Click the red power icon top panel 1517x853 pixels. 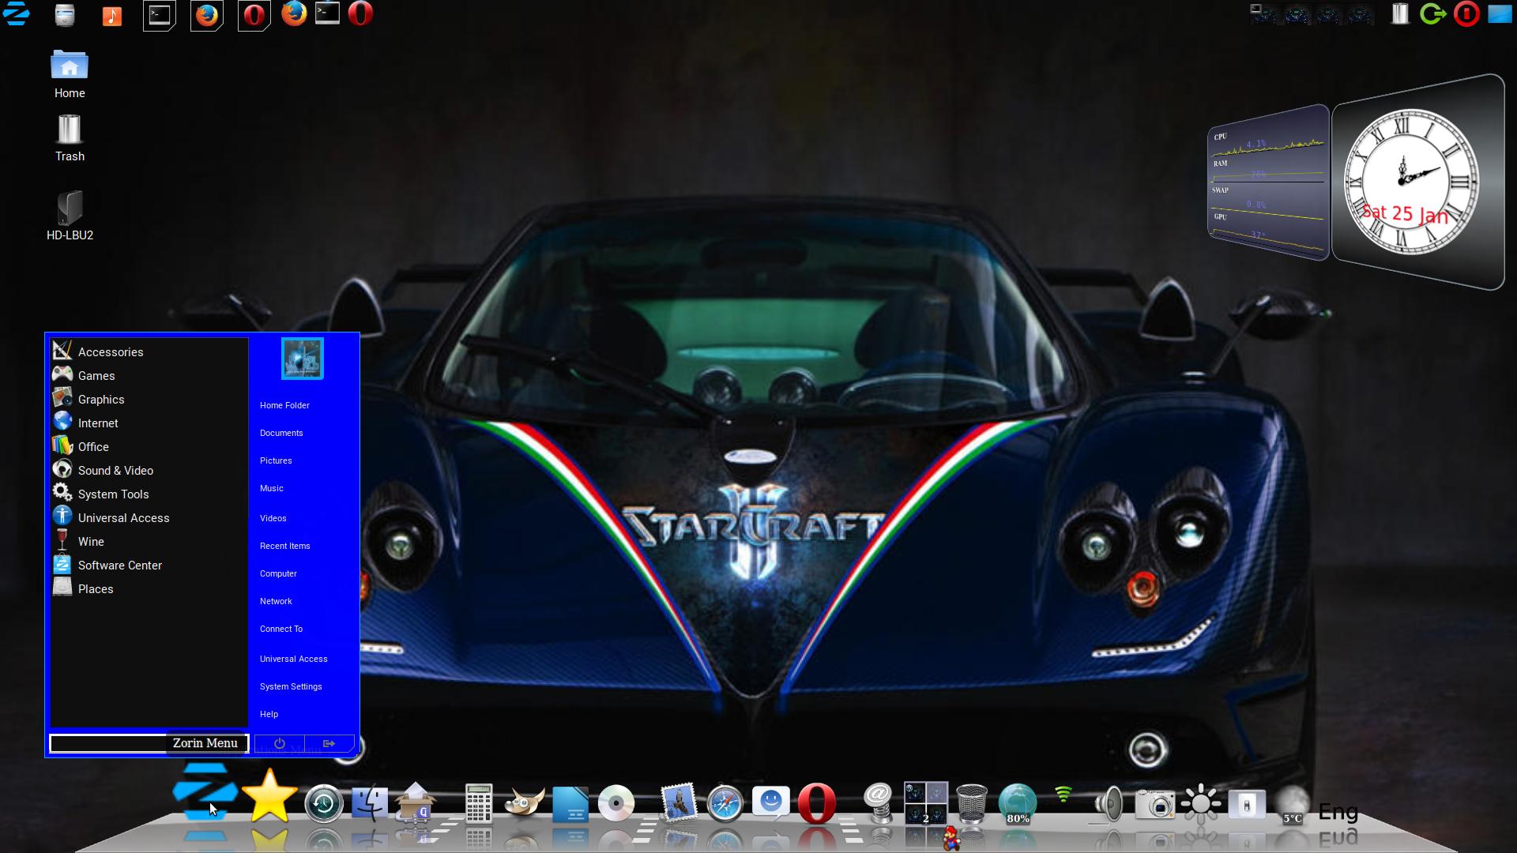coord(1466,14)
